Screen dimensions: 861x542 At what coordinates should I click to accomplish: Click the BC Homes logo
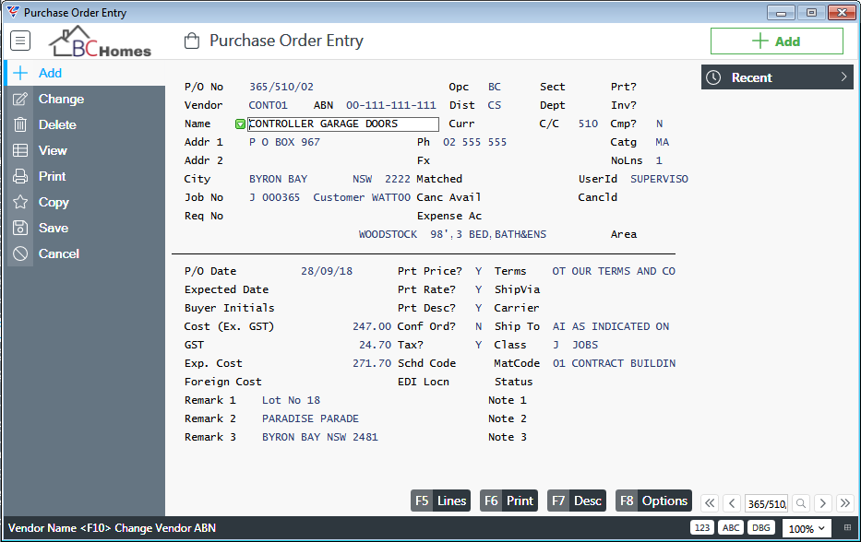point(100,42)
